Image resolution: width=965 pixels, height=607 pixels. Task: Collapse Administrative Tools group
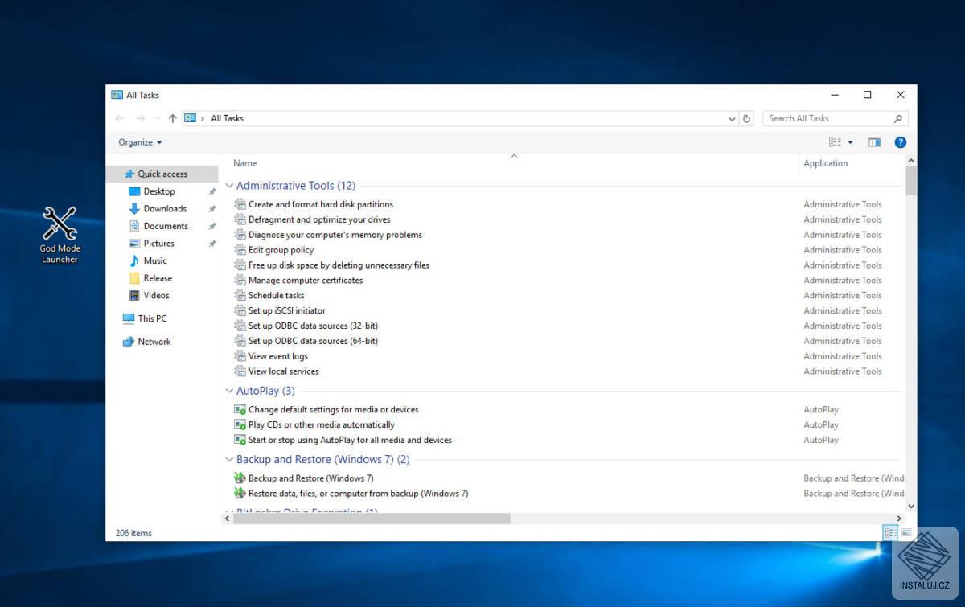coord(229,186)
